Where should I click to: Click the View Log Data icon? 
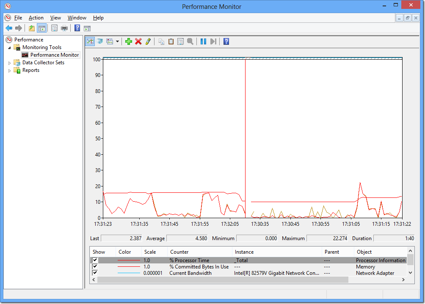(99, 41)
